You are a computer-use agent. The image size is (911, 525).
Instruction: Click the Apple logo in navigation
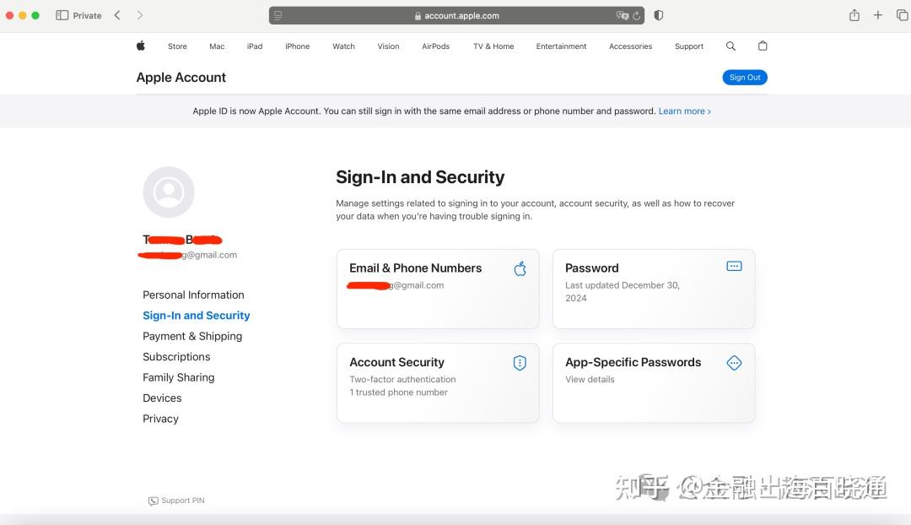tap(141, 46)
